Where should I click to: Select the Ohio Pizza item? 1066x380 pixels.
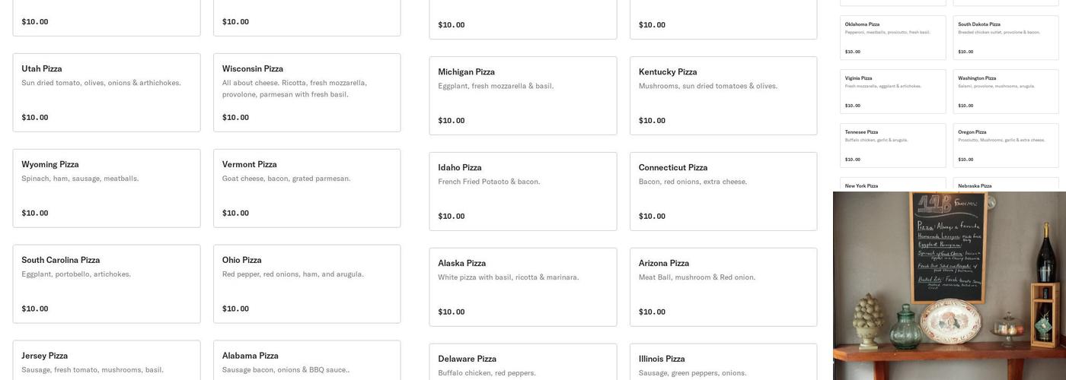[307, 284]
